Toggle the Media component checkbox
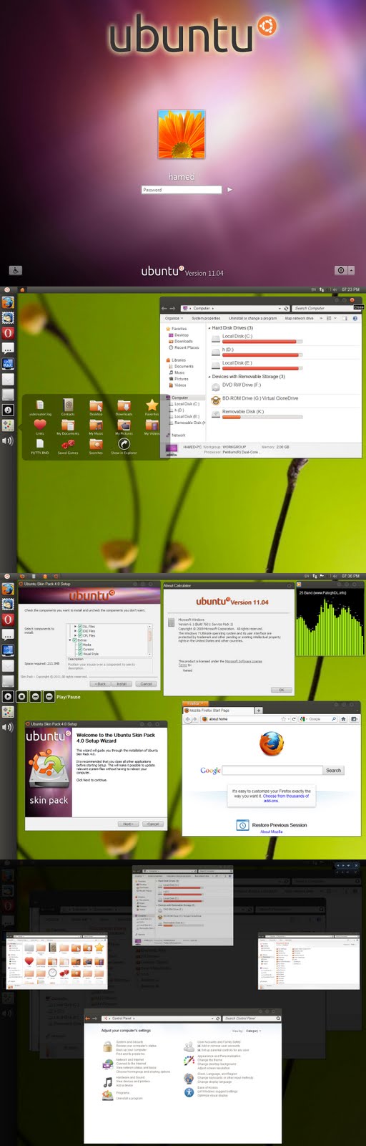The image size is (366, 1146). 80,645
